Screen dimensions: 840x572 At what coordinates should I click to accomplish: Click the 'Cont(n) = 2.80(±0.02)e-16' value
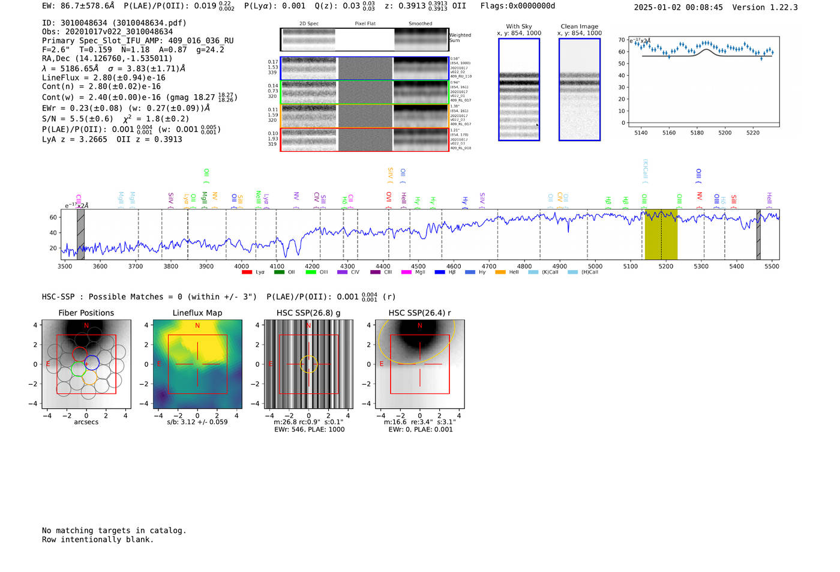click(x=101, y=86)
